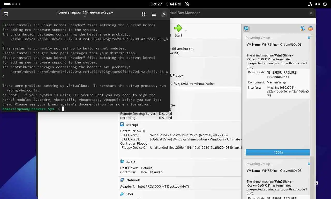Toggle the VirtualBox notification center icon
Image resolution: width=331 pixels, height=199 pixels.
tap(246, 29)
